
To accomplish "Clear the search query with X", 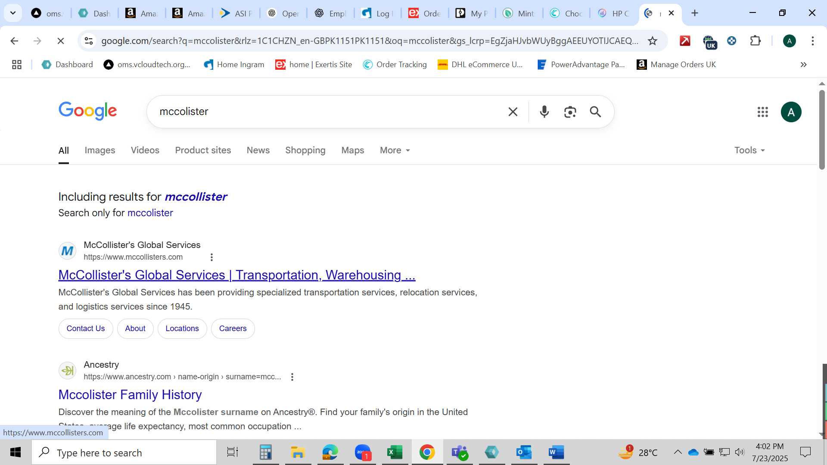I will pos(513,112).
